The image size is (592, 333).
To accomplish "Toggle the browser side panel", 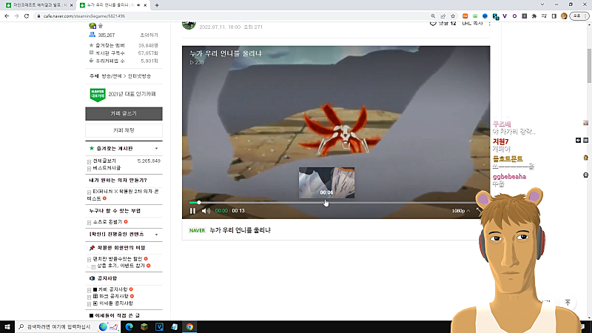I will coord(554,16).
